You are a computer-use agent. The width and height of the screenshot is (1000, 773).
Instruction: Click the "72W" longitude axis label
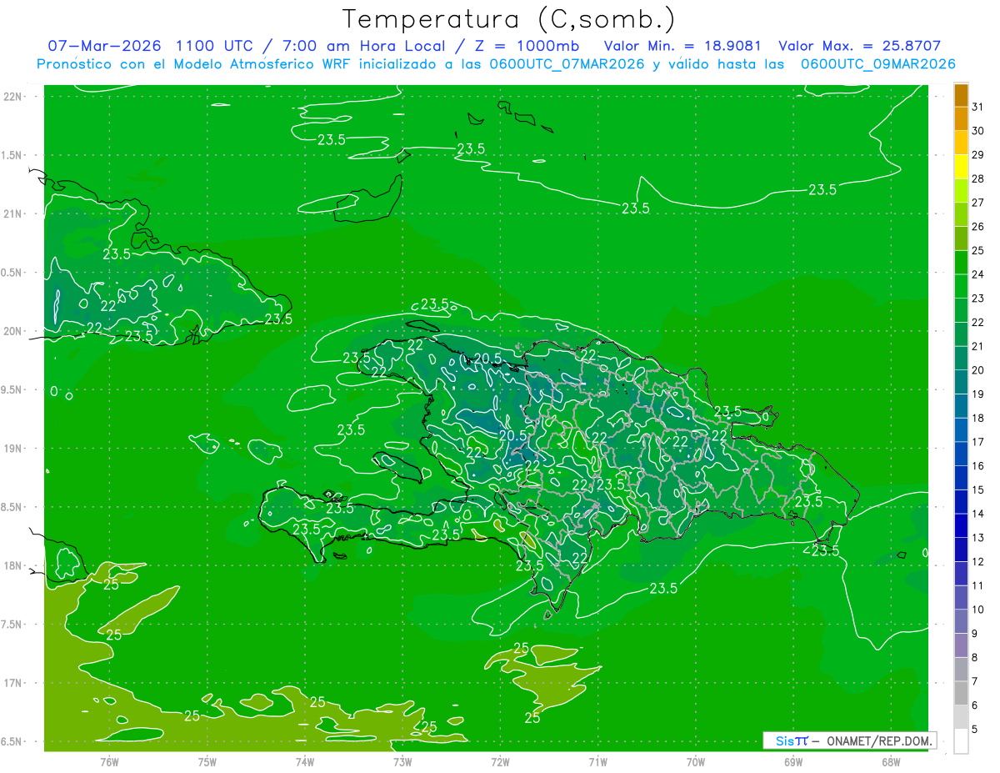tap(500, 762)
